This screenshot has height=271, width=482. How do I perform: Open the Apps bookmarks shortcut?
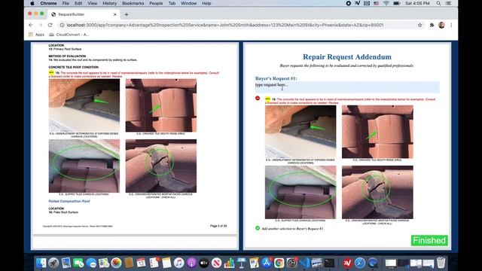pyautogui.click(x=36, y=35)
